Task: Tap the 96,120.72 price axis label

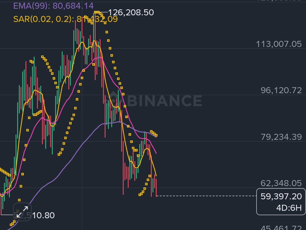Action: (x=281, y=90)
